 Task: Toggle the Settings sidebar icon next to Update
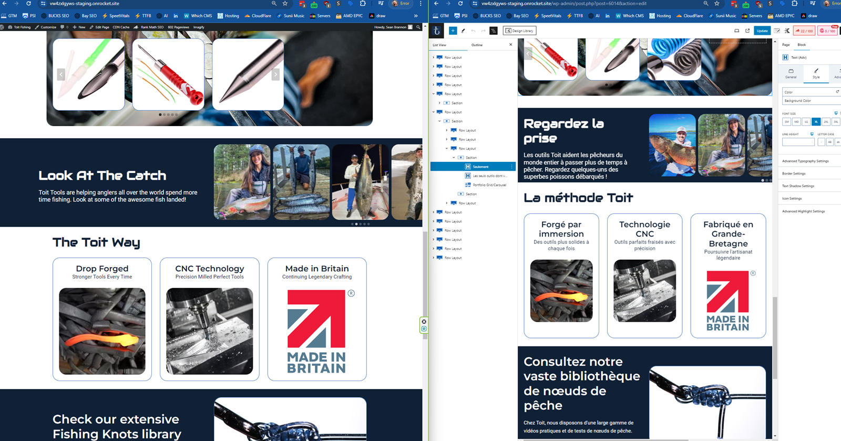point(777,30)
